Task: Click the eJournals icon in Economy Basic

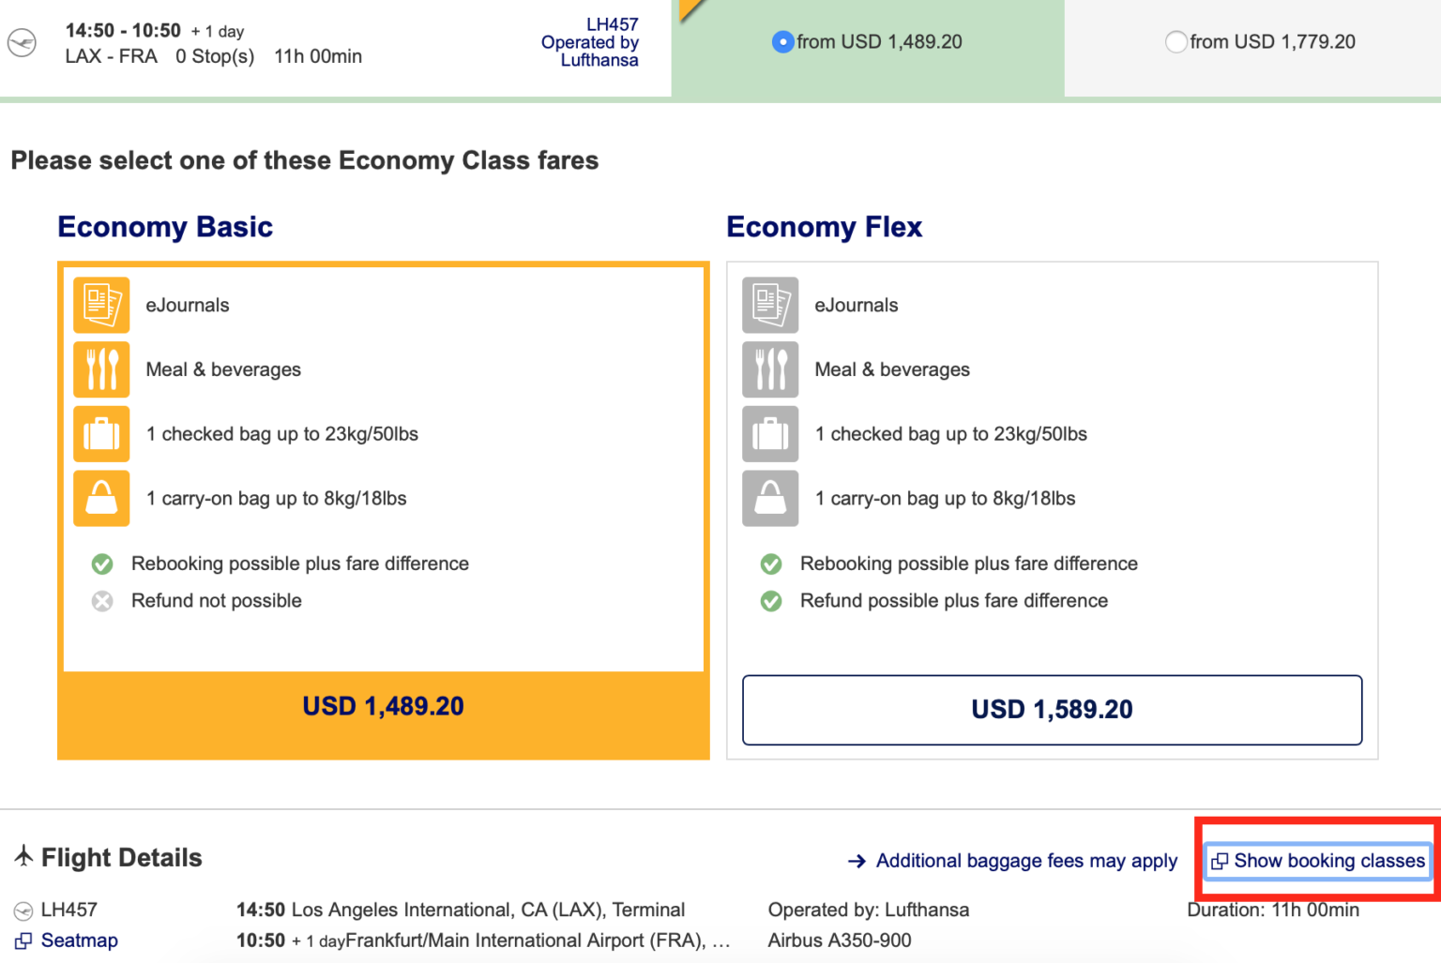Action: (x=101, y=305)
